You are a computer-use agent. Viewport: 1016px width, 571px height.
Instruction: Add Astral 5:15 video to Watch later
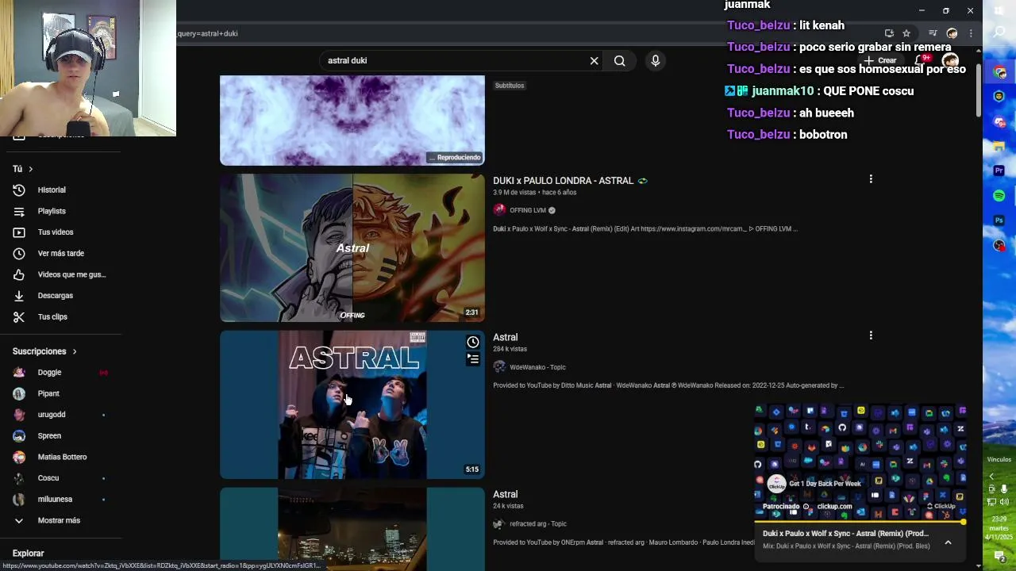point(472,342)
